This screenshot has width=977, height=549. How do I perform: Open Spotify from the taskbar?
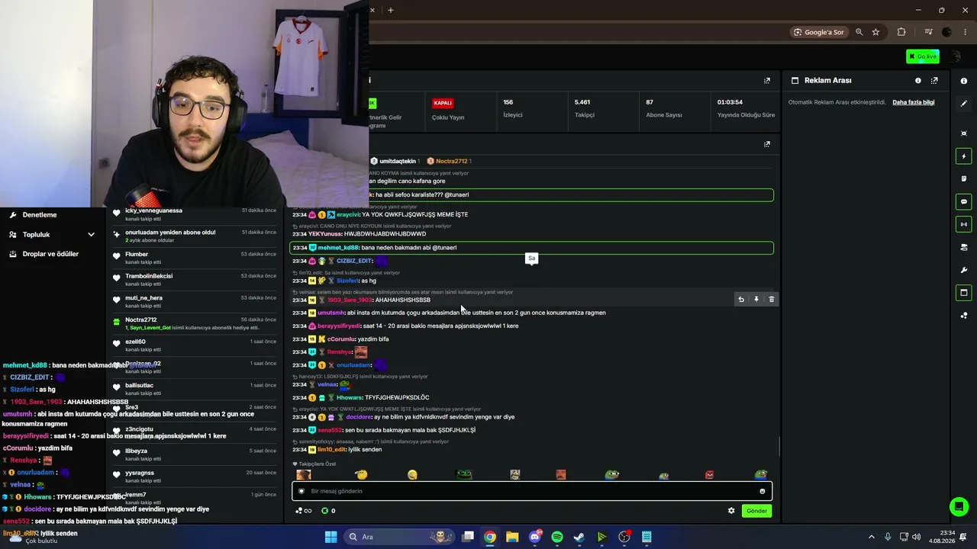click(557, 537)
